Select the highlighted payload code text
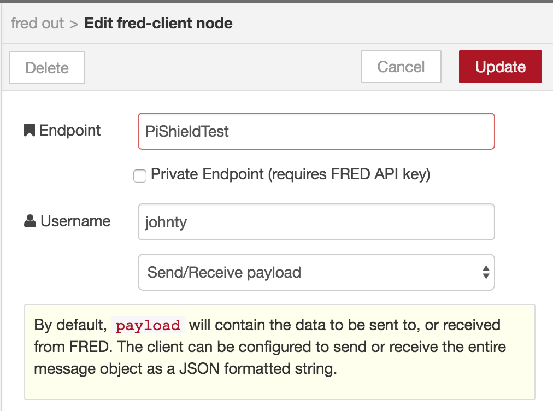The width and height of the screenshot is (553, 411). click(148, 325)
